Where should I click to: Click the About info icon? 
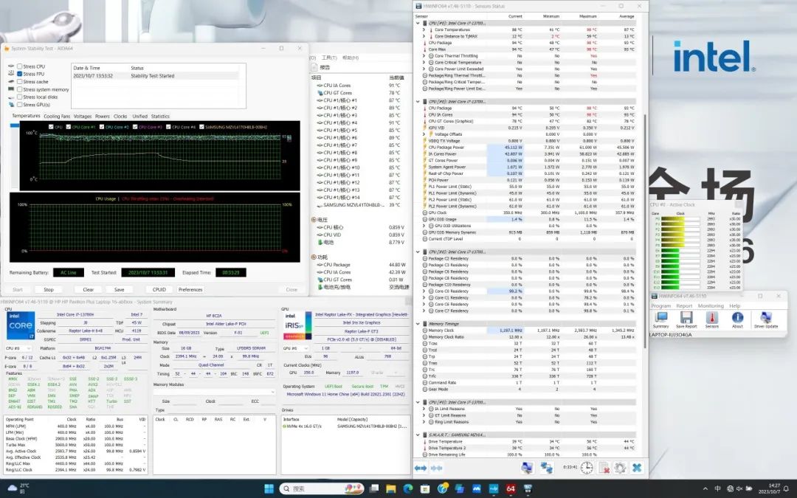(x=736, y=318)
